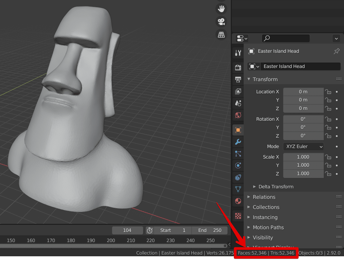
Task: Animate Rotation Z with its dot icon
Action: pos(337,136)
